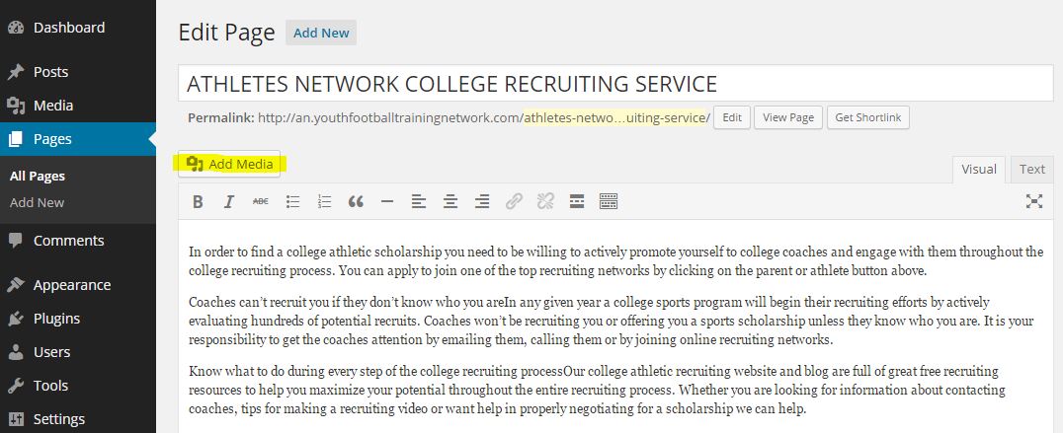Open Add New under Pages submenu
The height and width of the screenshot is (433, 1063).
pyautogui.click(x=38, y=202)
